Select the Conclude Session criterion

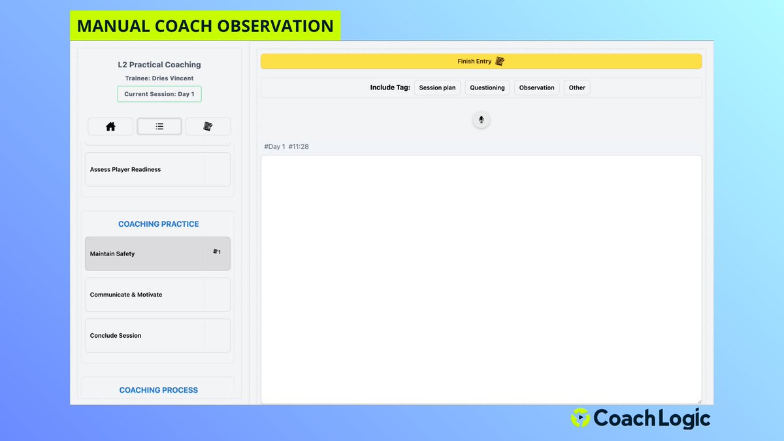tap(157, 336)
